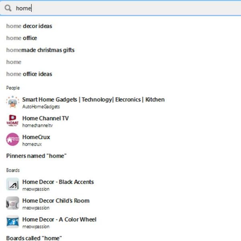Screen dimensions: 241x241
Task: Click meowpassion under A Color Wheel board
Action: point(36,227)
